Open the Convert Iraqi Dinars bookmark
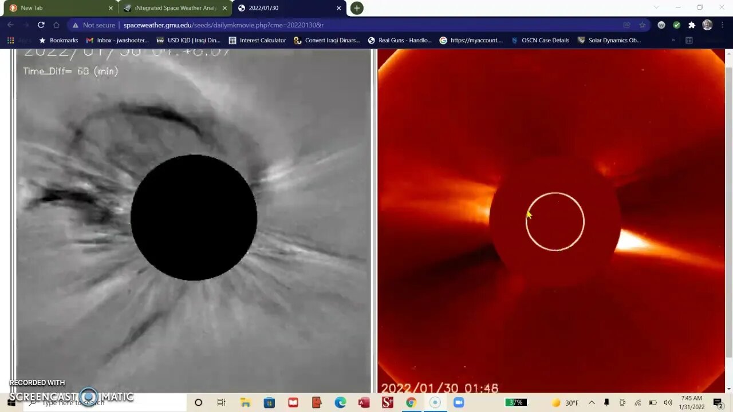The image size is (733, 412). point(326,41)
